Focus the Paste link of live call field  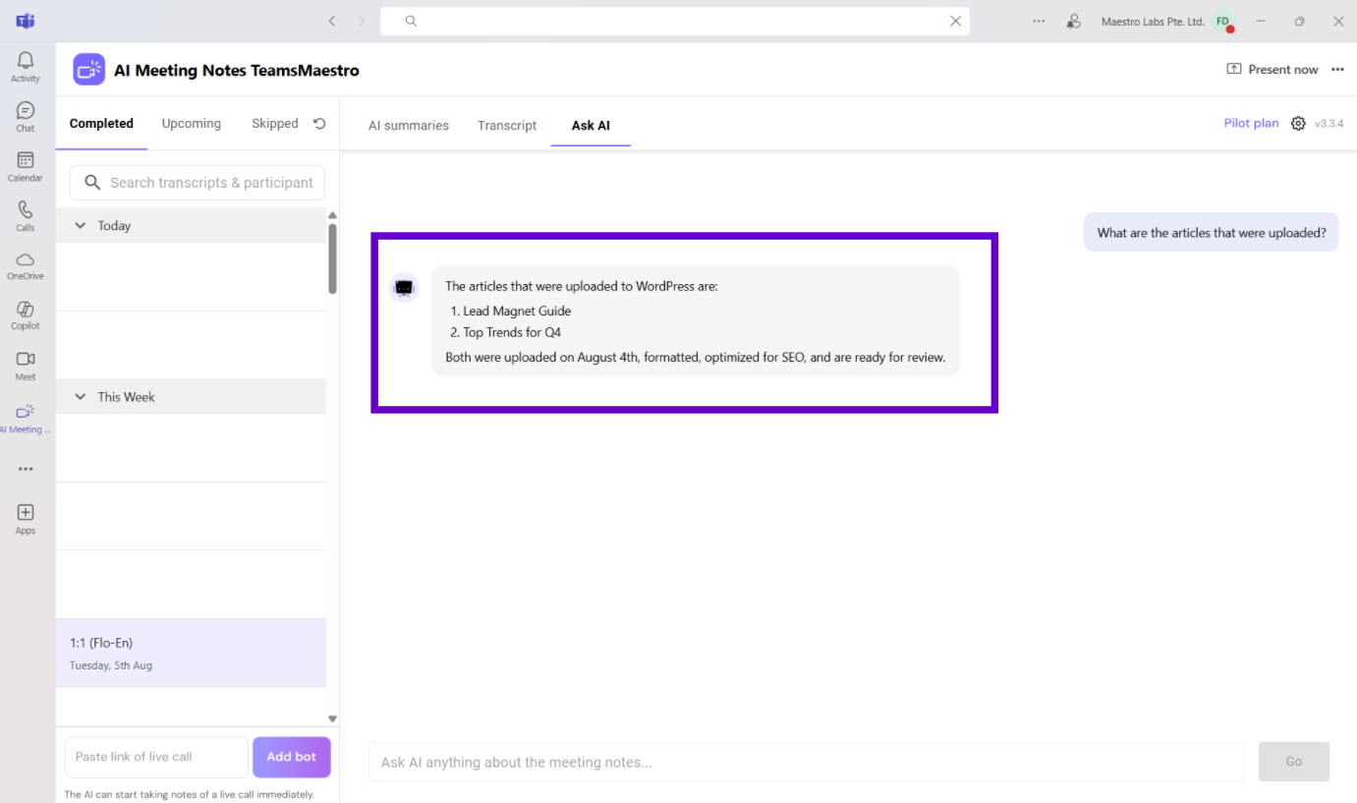click(x=156, y=757)
